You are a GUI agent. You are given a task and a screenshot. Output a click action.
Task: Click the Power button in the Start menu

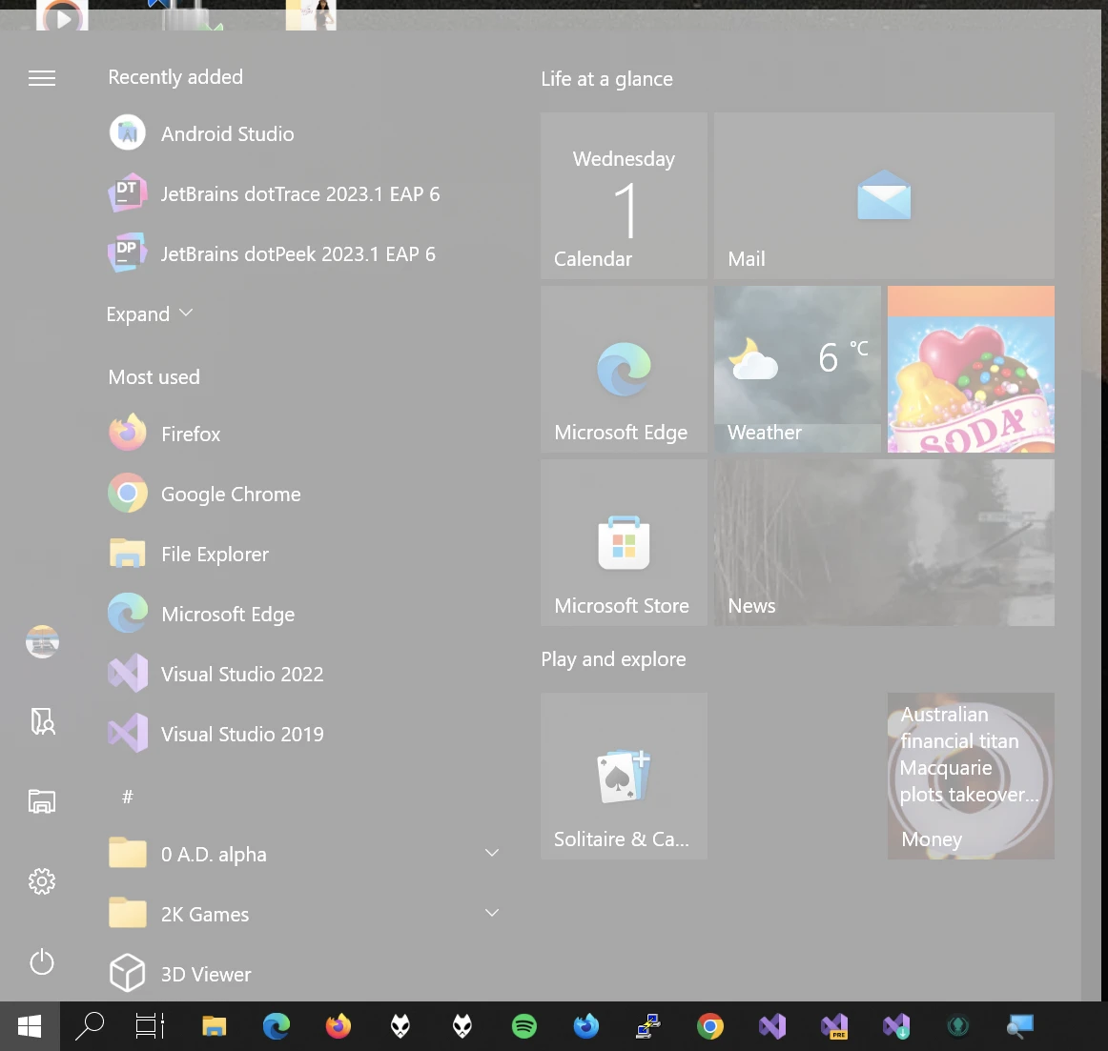point(42,961)
